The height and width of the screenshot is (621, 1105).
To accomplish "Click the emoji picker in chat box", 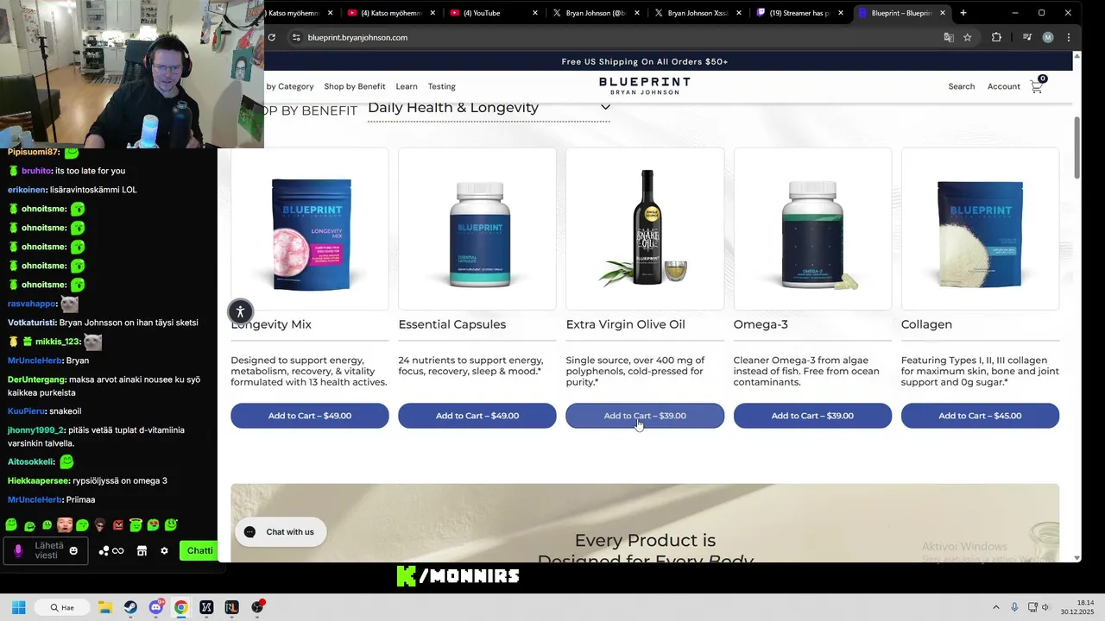I will coord(73,551).
